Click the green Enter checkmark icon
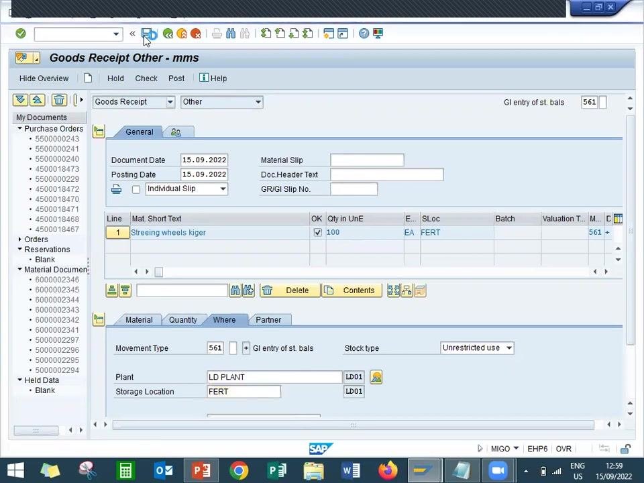This screenshot has height=483, width=644. click(21, 34)
